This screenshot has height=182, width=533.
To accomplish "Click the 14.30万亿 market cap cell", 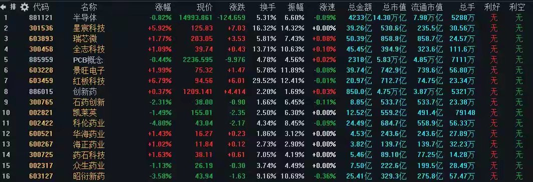I will pos(390,17).
